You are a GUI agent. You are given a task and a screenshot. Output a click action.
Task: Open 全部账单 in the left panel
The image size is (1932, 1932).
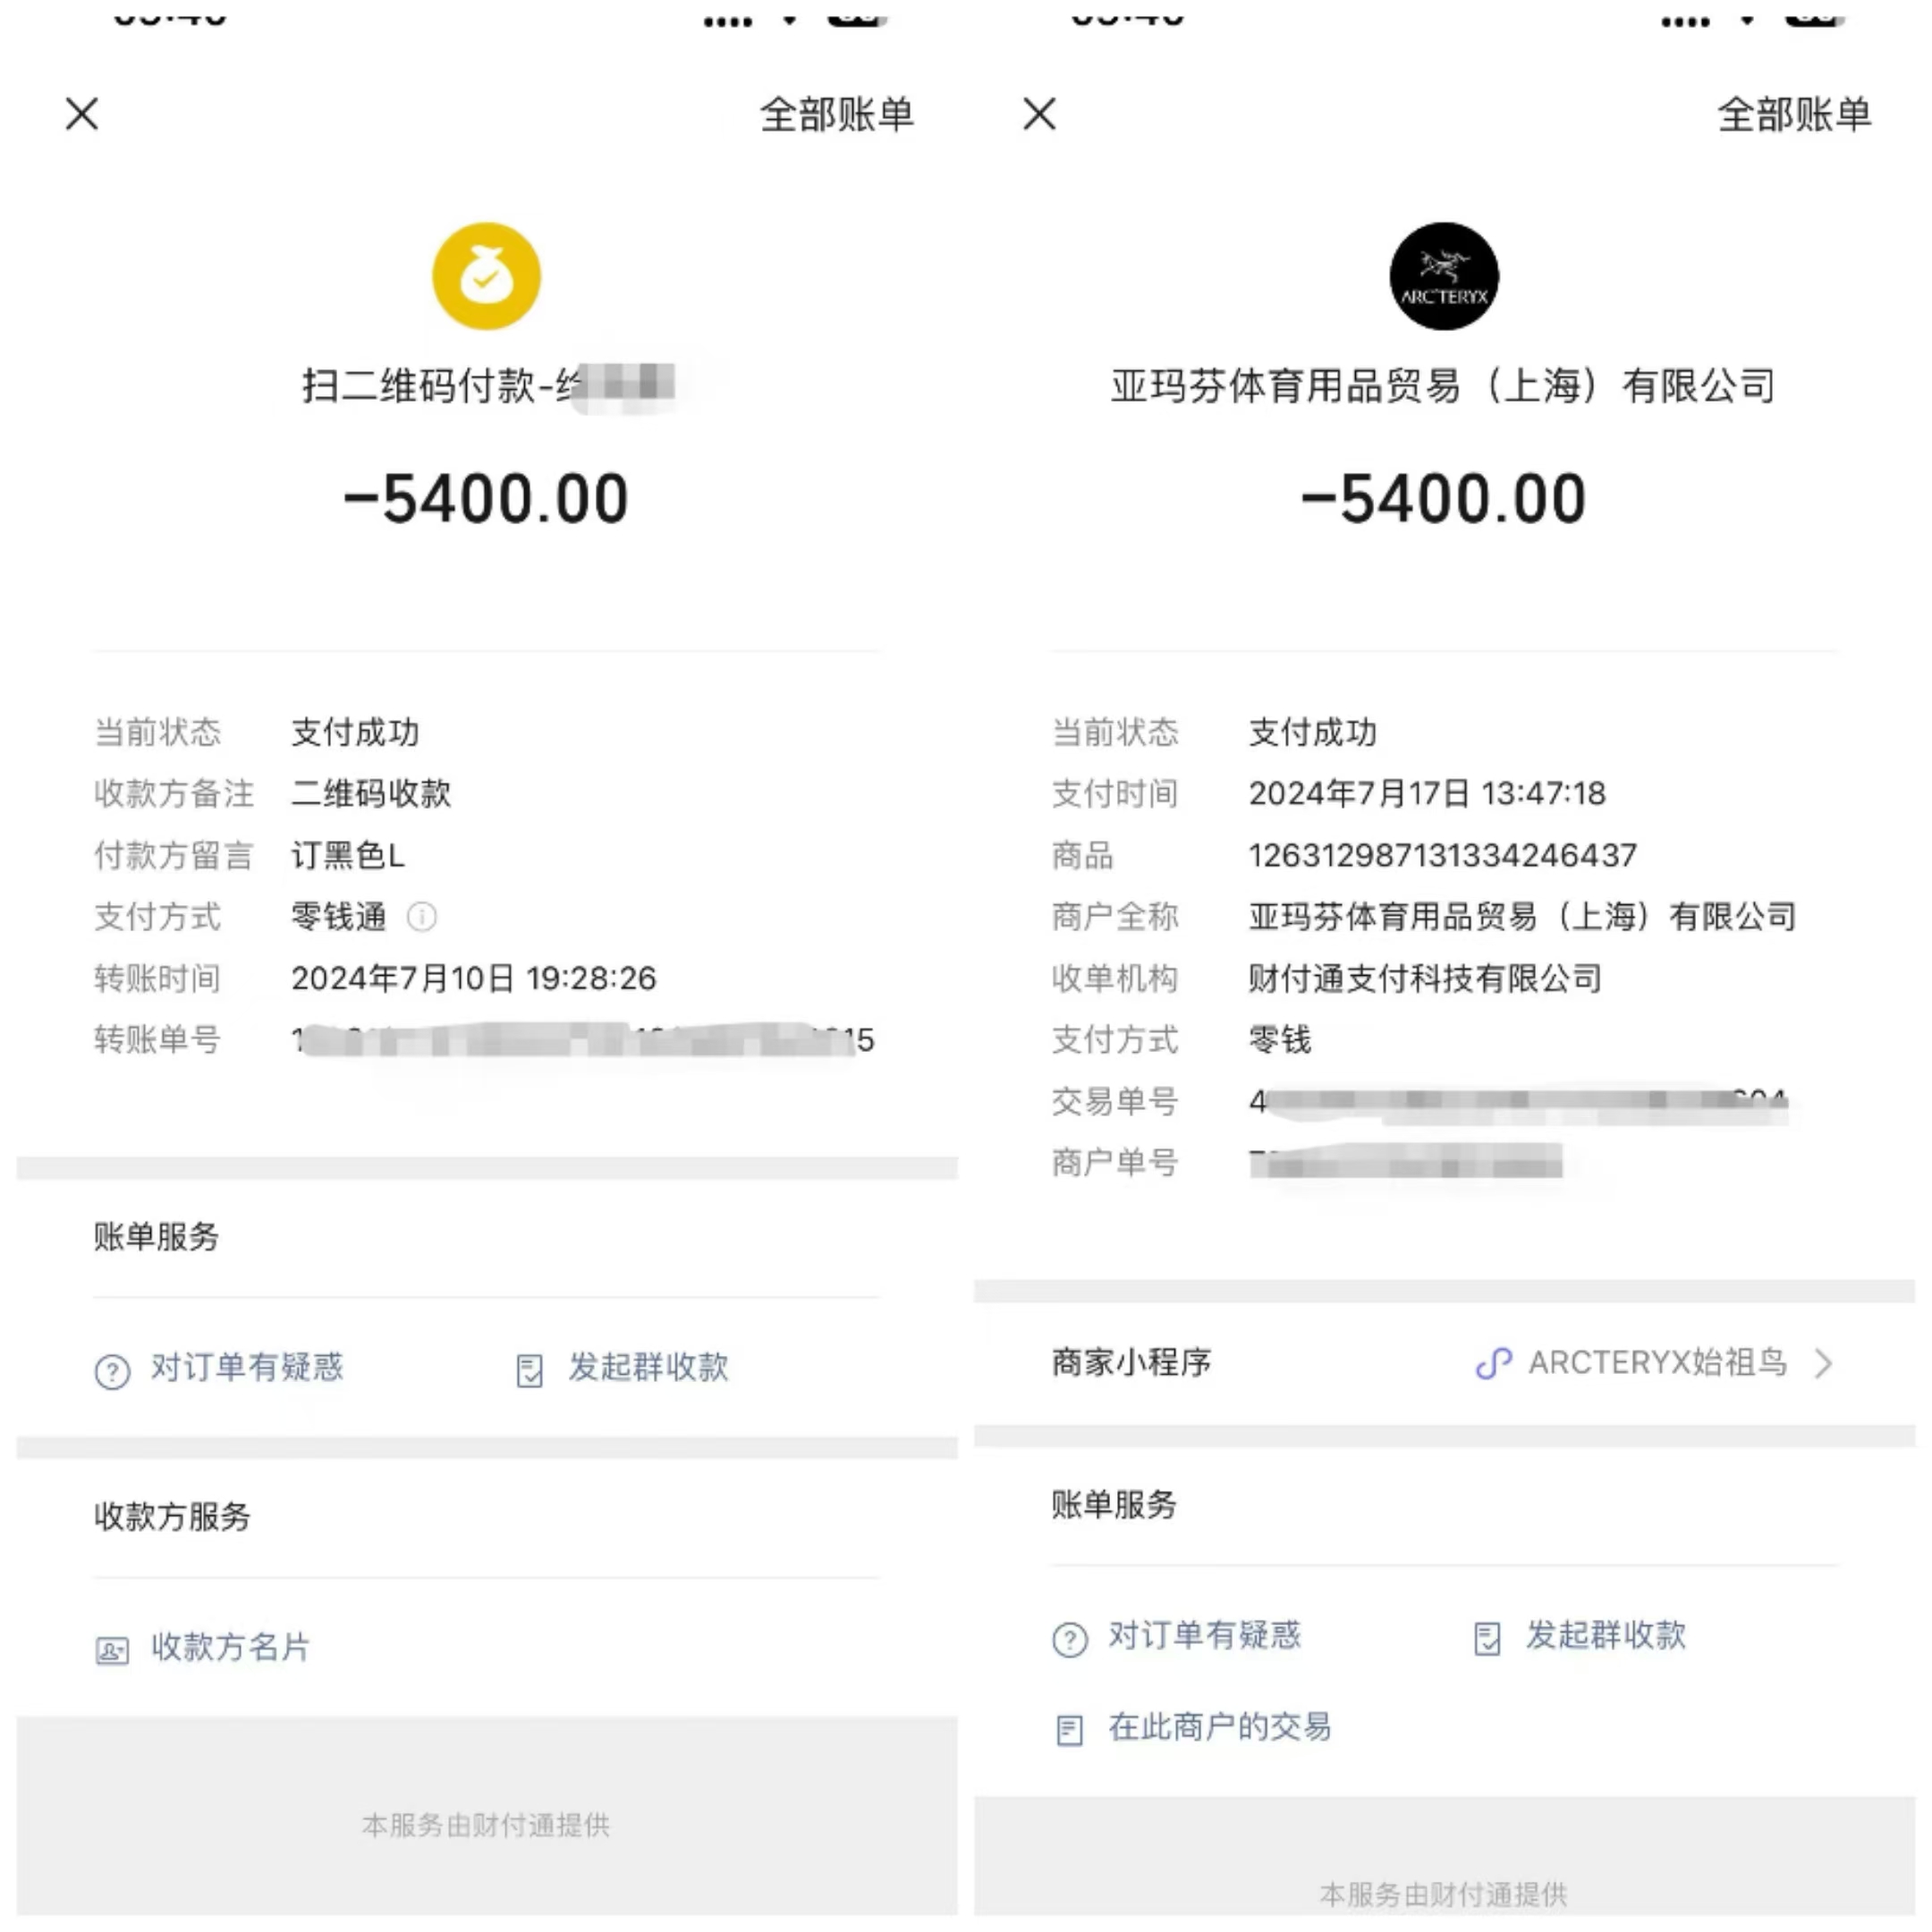(837, 114)
